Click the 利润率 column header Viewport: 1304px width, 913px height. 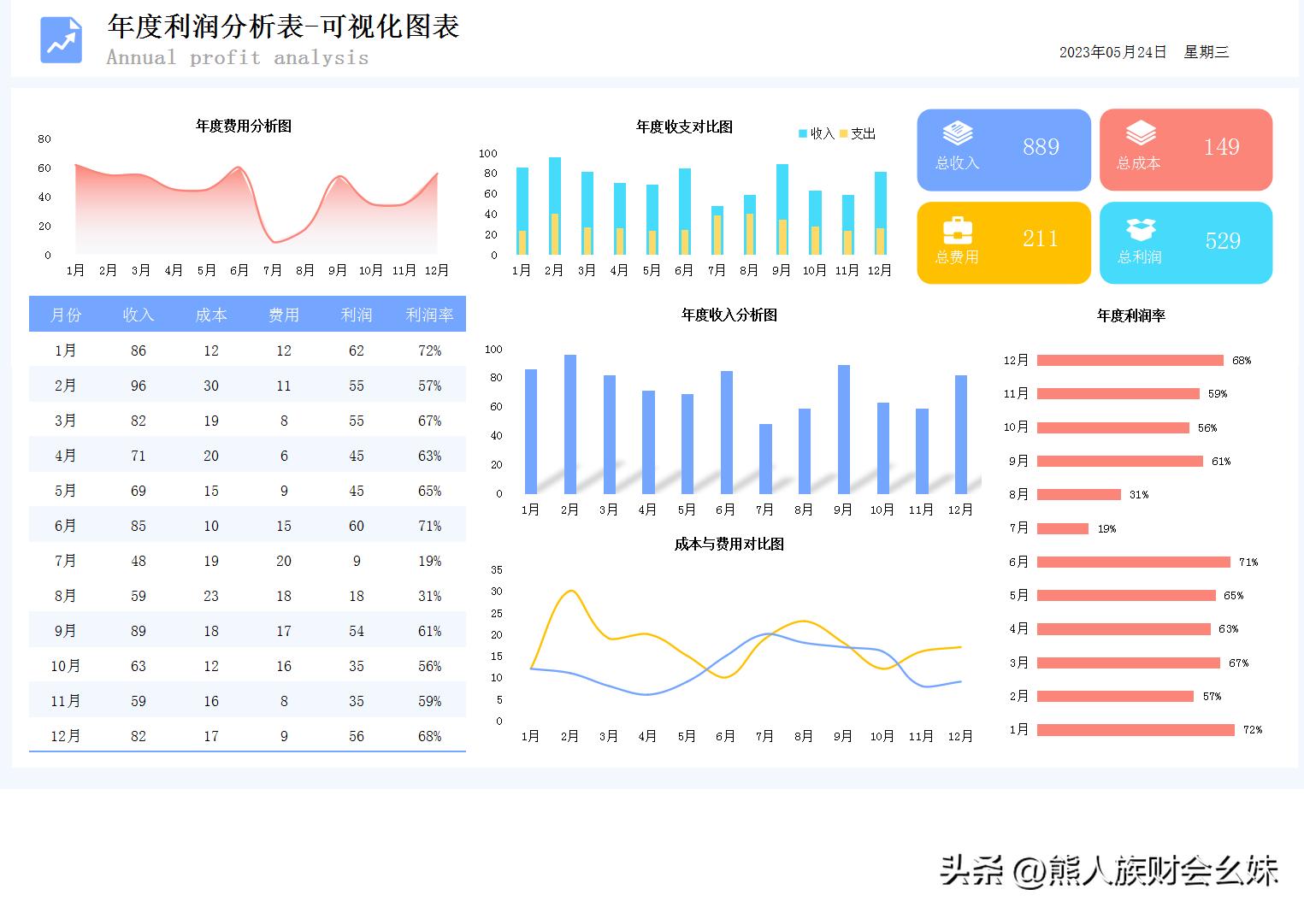(x=430, y=314)
